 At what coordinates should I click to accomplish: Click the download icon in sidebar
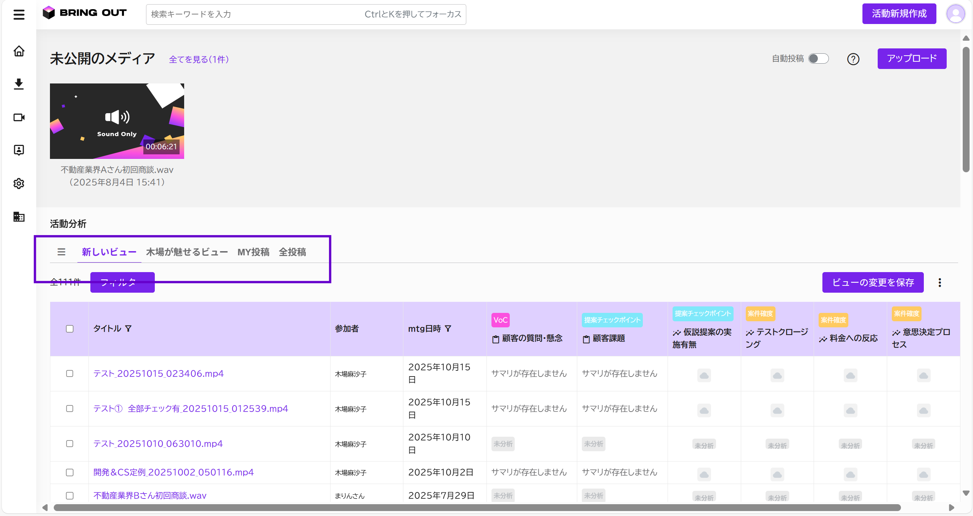[x=19, y=84]
